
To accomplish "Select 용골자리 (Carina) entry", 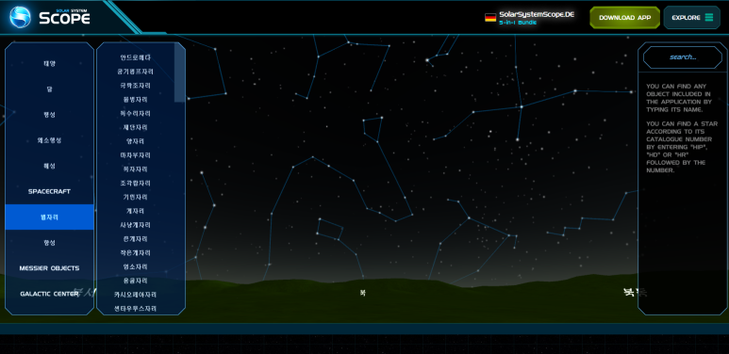I will click(135, 281).
